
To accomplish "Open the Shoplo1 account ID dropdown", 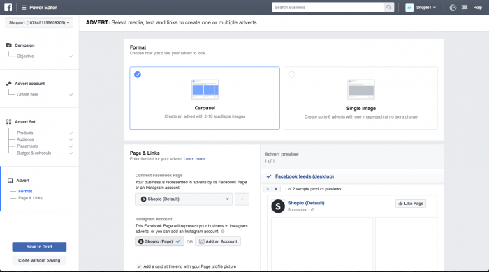I will point(39,23).
